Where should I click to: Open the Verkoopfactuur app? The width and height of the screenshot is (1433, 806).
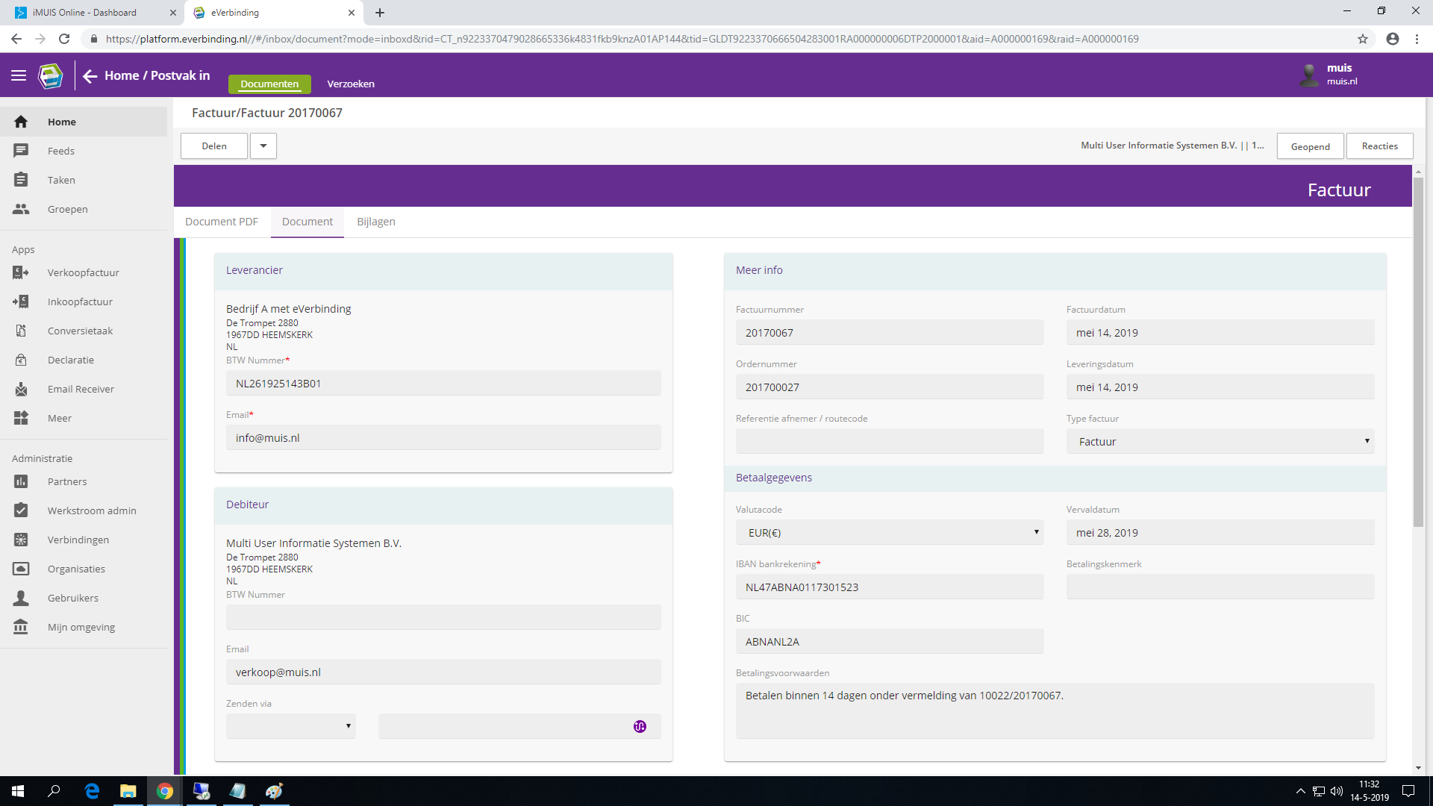pos(83,272)
